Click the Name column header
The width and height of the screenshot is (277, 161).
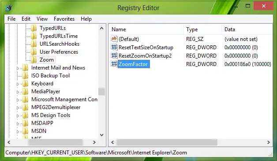[x=146, y=29]
